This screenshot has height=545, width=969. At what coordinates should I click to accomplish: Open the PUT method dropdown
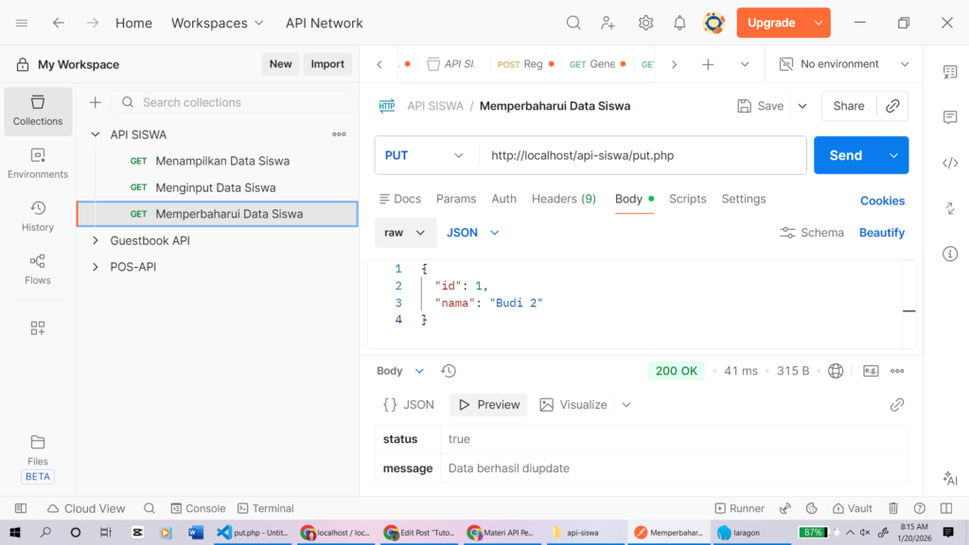pos(425,155)
